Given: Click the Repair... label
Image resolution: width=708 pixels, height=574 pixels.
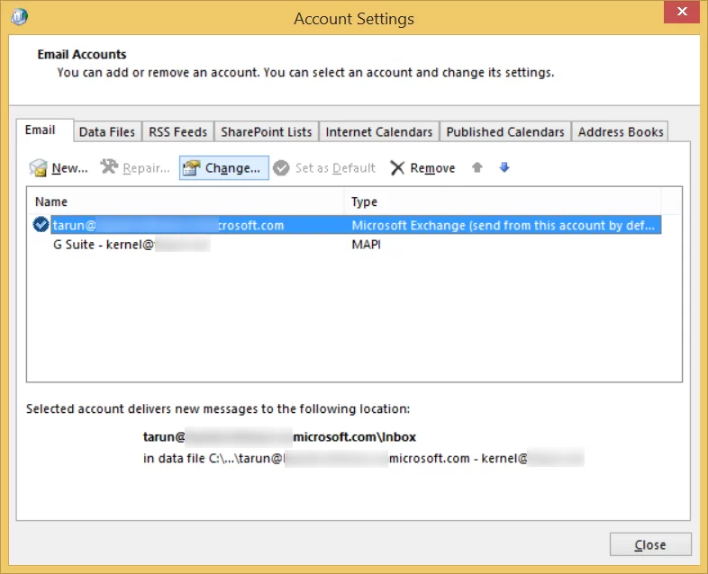Looking at the screenshot, I should point(146,167).
